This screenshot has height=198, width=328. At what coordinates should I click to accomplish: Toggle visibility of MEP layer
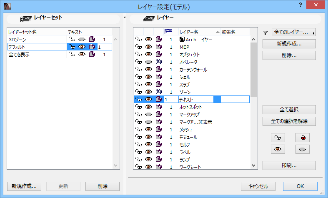(148, 47)
